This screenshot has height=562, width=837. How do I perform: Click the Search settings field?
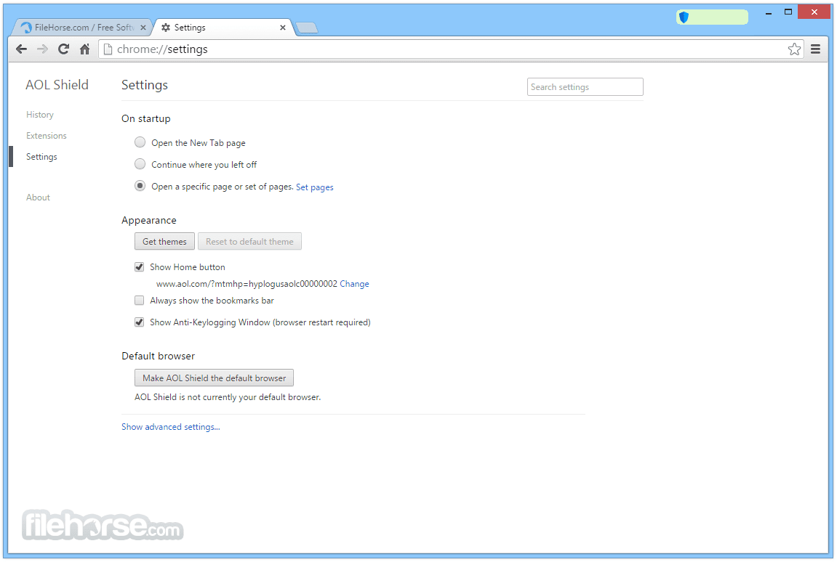[x=585, y=87]
